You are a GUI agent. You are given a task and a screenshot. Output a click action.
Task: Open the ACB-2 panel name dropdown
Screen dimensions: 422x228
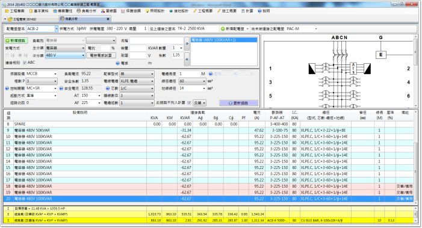click(x=56, y=29)
